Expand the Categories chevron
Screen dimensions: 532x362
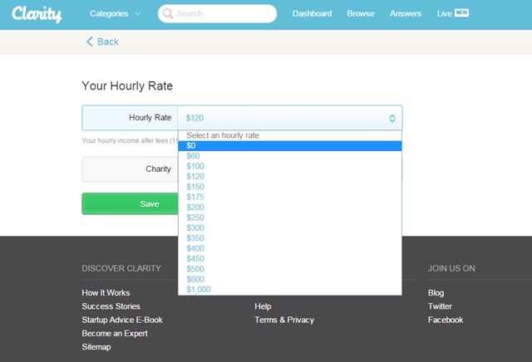138,14
